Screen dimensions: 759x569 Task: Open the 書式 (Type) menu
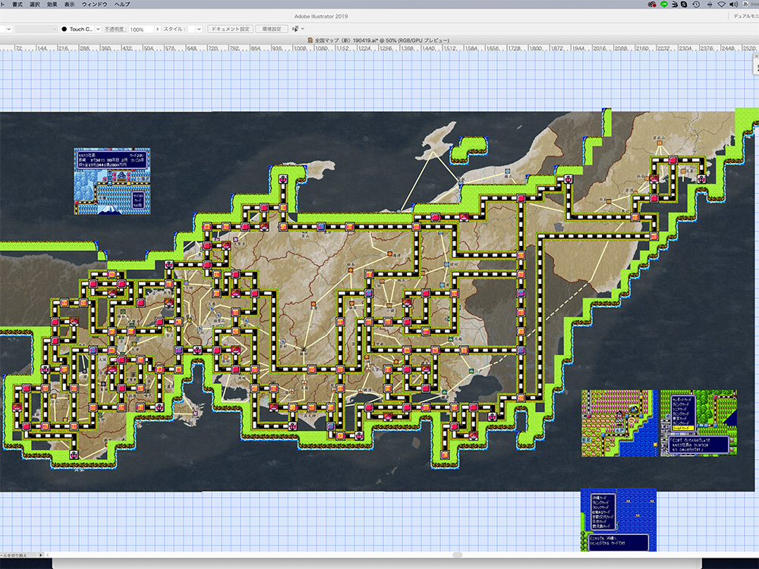pyautogui.click(x=17, y=5)
